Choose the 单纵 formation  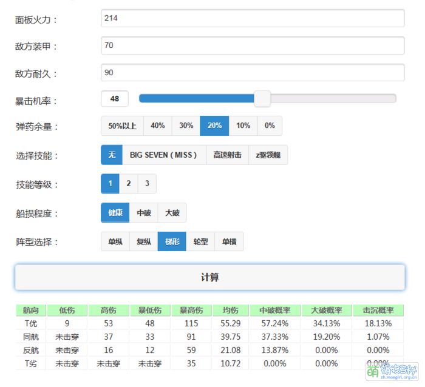point(115,241)
